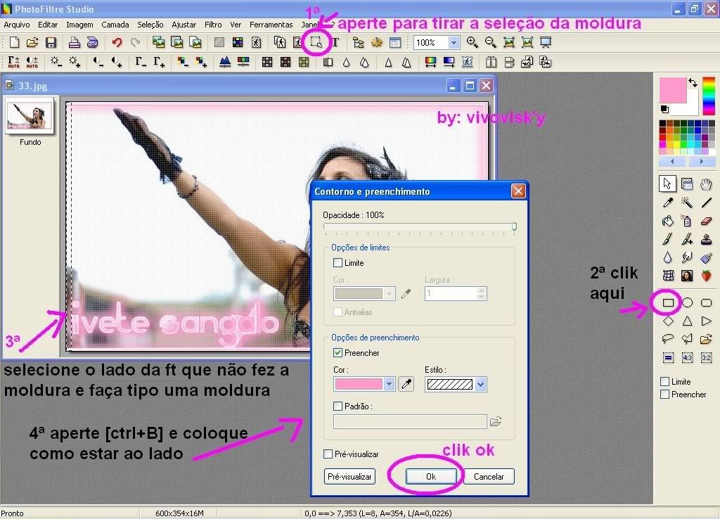The image size is (720, 519).
Task: Pick the Eraser tool
Action: pyautogui.click(x=707, y=221)
